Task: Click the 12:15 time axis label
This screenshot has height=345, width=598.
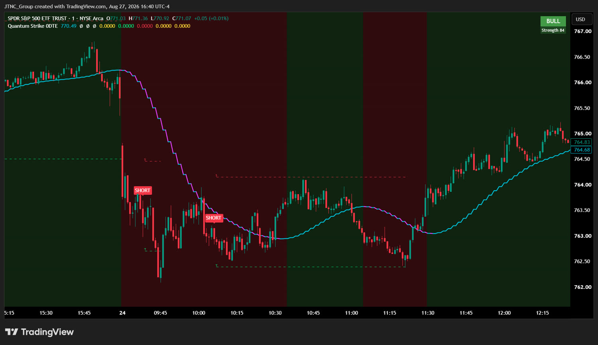Action: pyautogui.click(x=542, y=313)
